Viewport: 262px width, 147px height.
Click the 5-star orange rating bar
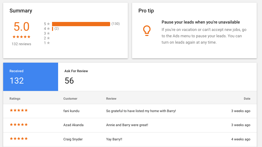tap(81, 24)
